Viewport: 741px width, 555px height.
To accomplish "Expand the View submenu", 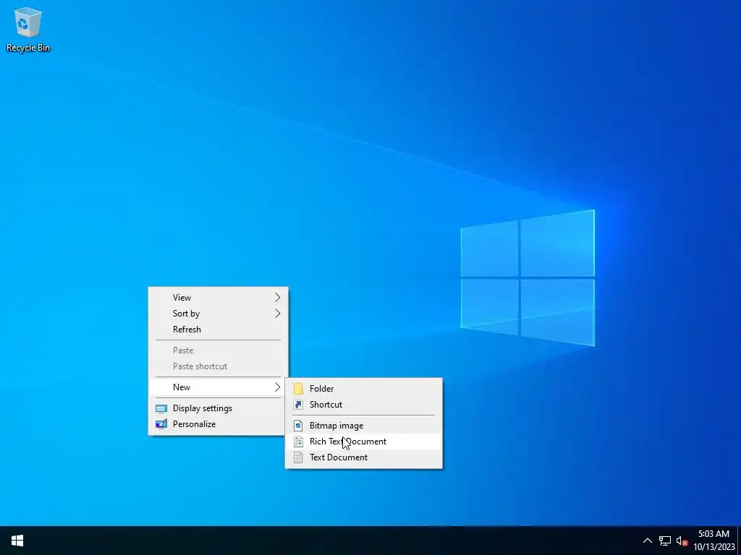I will pos(218,297).
